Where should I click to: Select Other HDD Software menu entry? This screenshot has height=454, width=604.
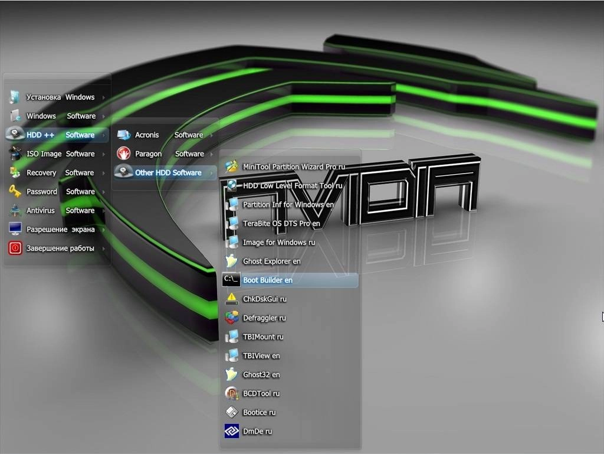(165, 172)
